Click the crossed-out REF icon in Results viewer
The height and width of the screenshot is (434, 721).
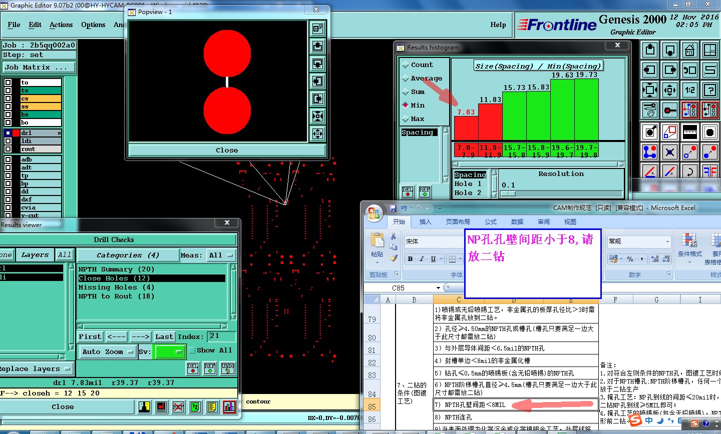point(178,407)
